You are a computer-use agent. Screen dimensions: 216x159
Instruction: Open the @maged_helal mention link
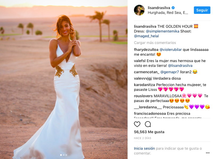click(146, 36)
